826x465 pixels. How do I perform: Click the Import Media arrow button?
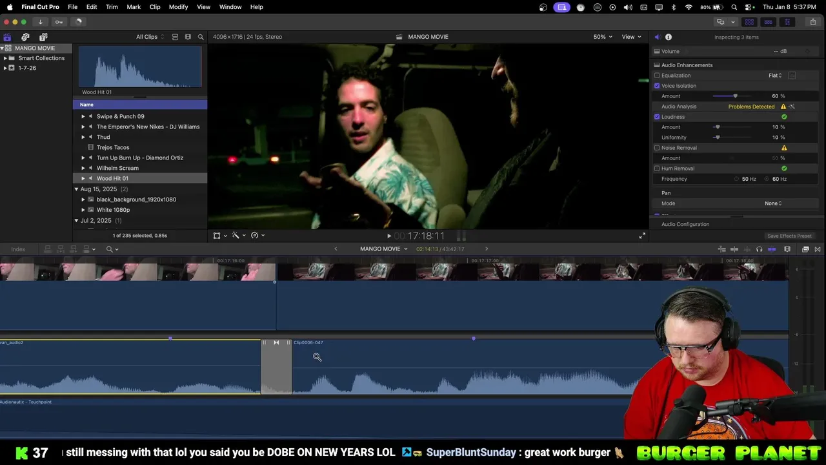pos(40,21)
